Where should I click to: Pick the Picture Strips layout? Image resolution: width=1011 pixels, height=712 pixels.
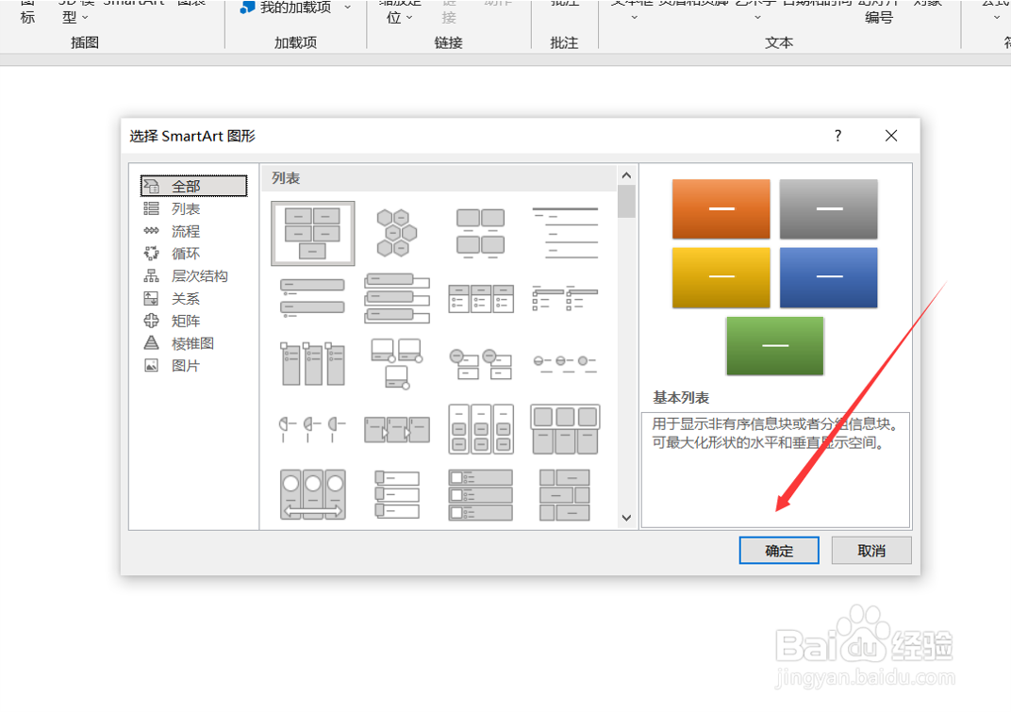click(x=396, y=495)
